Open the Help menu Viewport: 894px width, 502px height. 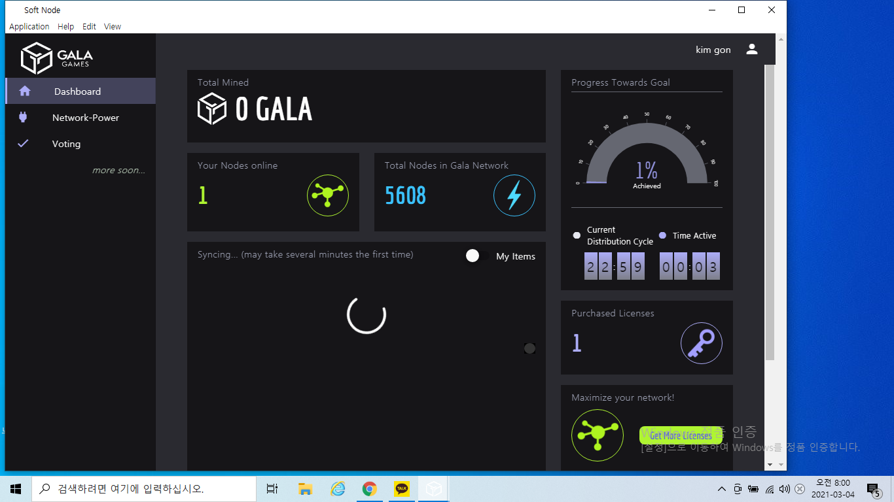coord(66,27)
